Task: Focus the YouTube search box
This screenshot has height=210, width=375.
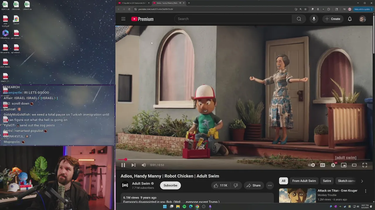Action: [x=233, y=19]
